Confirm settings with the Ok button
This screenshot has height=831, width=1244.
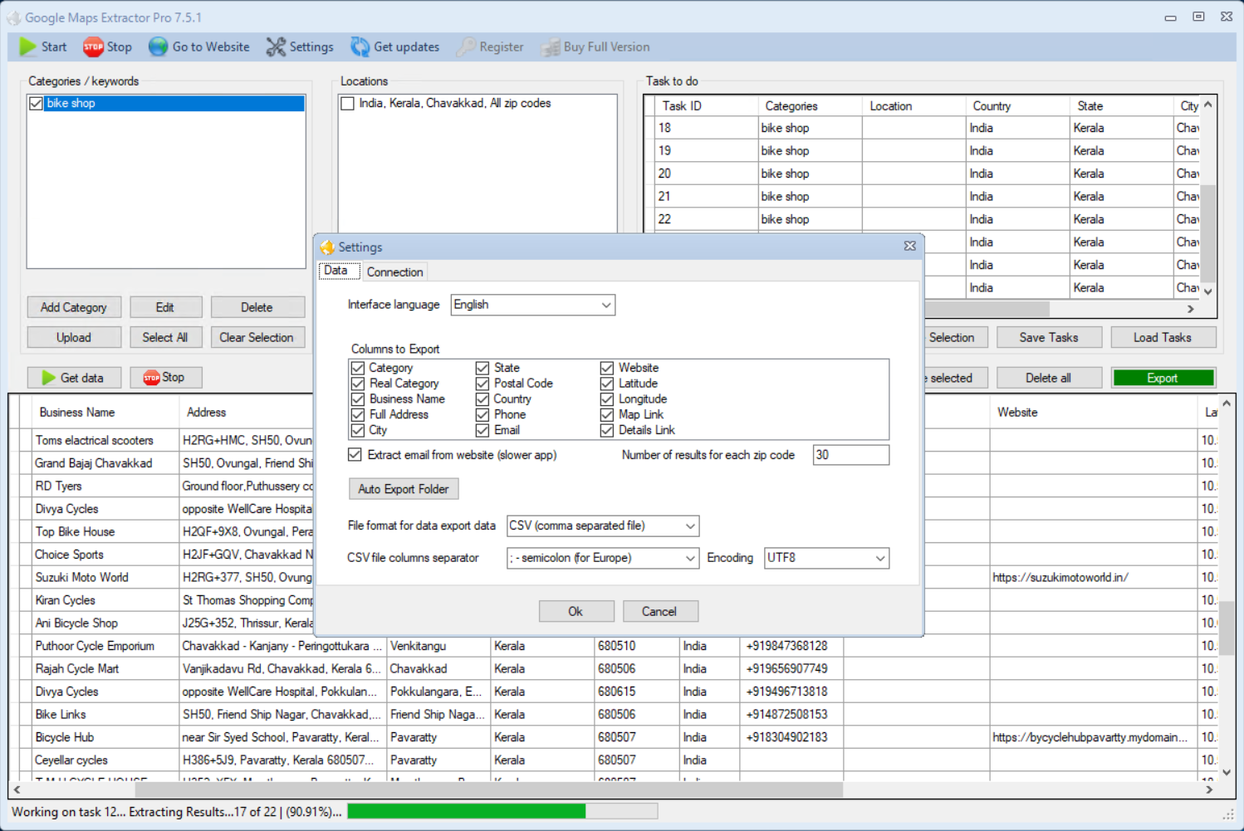click(575, 612)
